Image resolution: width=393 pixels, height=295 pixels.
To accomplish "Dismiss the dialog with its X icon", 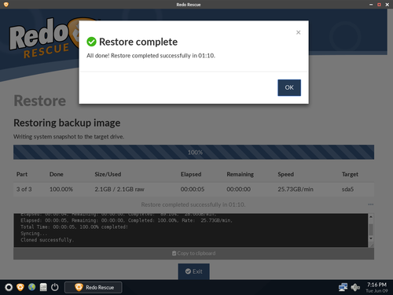I will point(298,32).
